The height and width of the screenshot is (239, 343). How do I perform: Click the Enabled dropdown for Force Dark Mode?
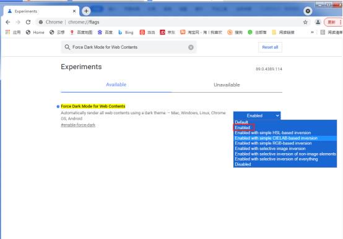tap(257, 115)
